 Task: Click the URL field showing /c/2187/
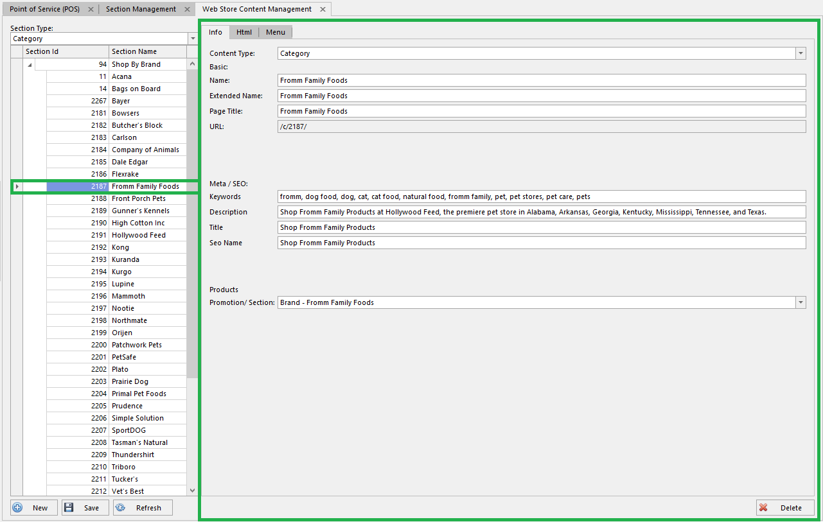pos(542,126)
